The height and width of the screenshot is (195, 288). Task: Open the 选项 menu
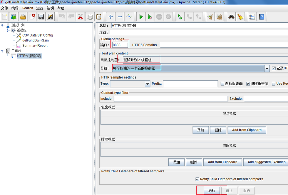click(50, 8)
